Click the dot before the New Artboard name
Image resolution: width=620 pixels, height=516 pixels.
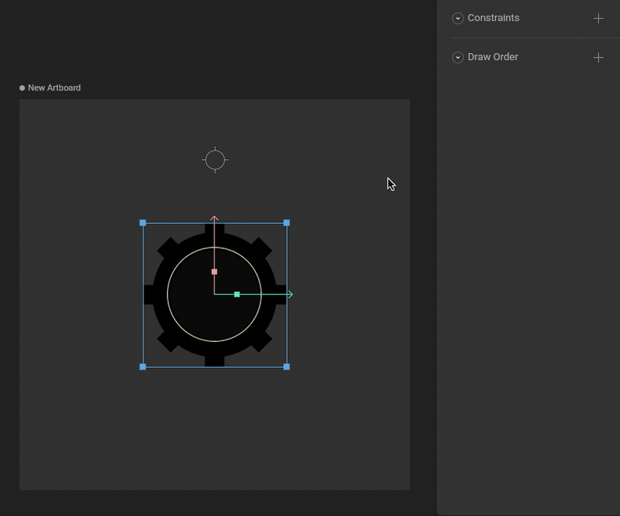click(x=23, y=88)
